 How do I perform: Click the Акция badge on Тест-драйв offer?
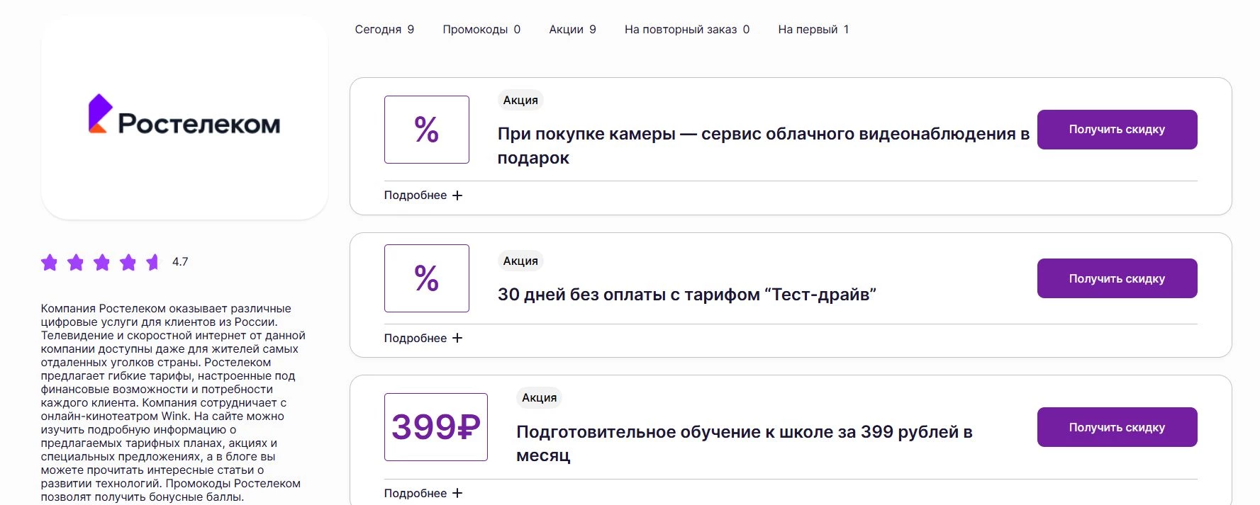[520, 261]
